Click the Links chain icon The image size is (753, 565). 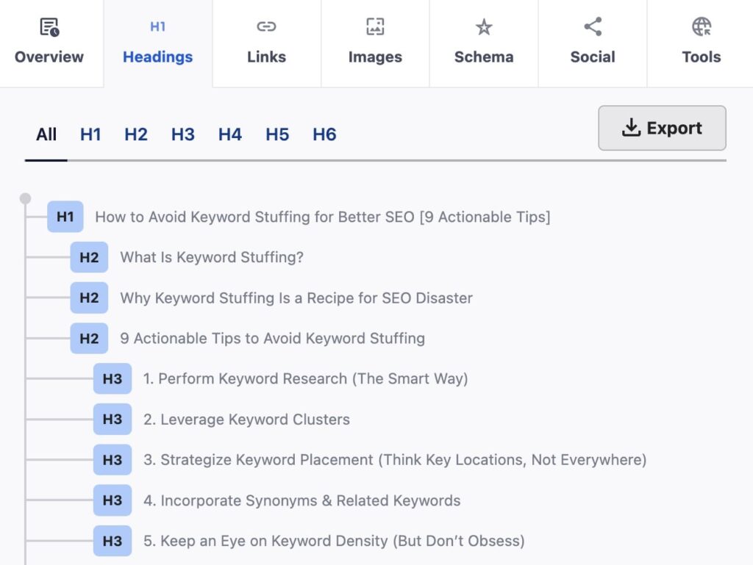click(x=266, y=26)
